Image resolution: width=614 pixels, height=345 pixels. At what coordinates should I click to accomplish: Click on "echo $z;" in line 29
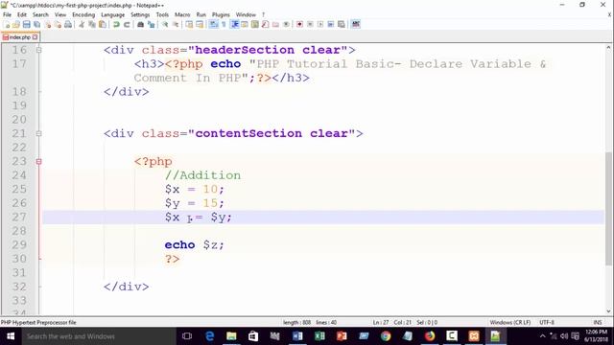pyautogui.click(x=194, y=245)
